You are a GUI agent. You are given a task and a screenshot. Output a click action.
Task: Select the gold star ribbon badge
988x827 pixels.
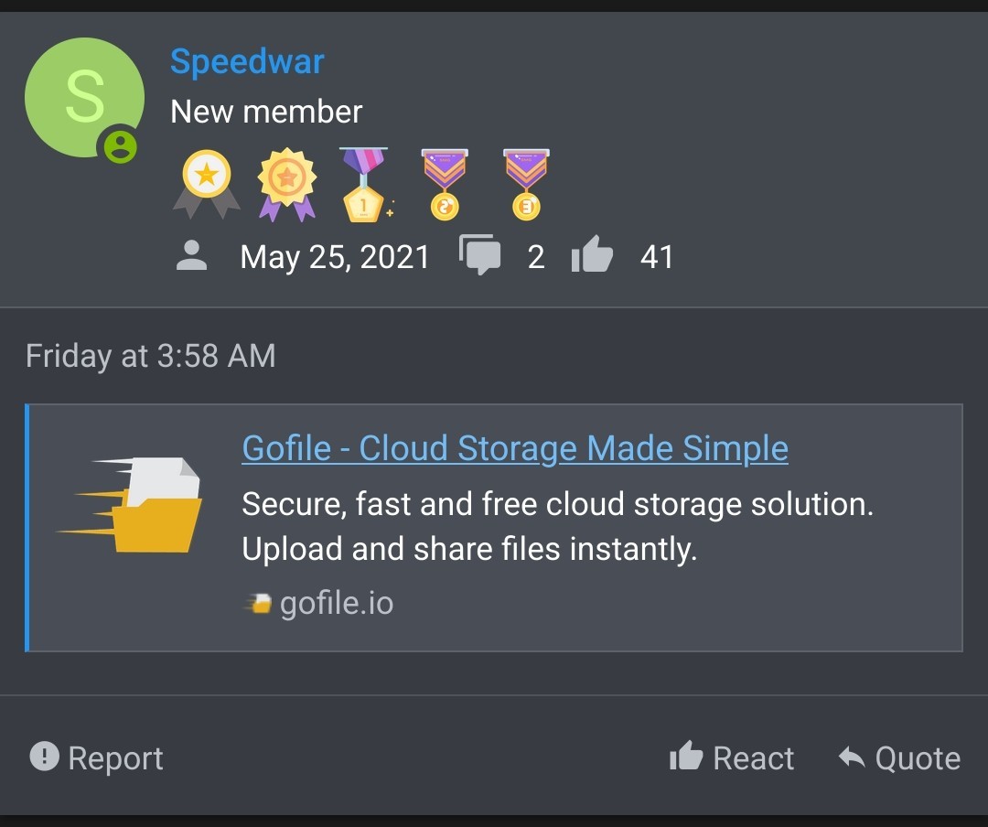pos(207,184)
